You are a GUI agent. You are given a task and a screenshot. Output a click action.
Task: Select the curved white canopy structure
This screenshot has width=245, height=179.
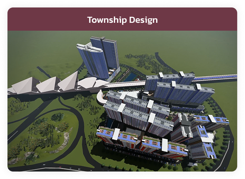[101, 96]
